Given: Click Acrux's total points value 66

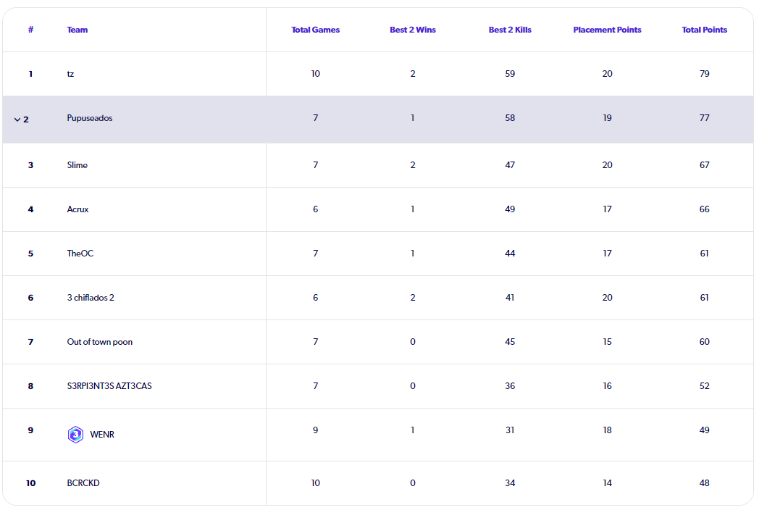Looking at the screenshot, I should coord(705,209).
